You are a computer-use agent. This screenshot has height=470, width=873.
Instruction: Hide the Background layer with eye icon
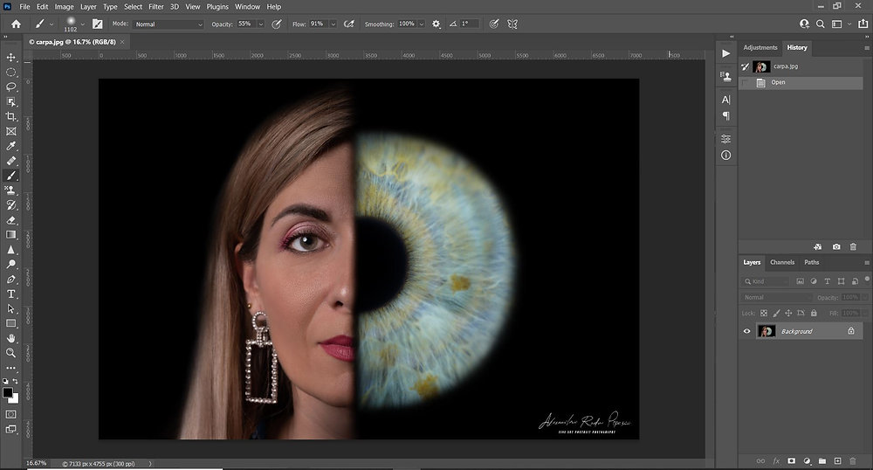pyautogui.click(x=746, y=332)
